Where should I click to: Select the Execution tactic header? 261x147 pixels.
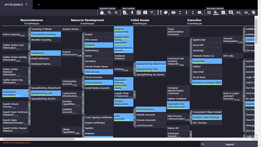pos(194,20)
